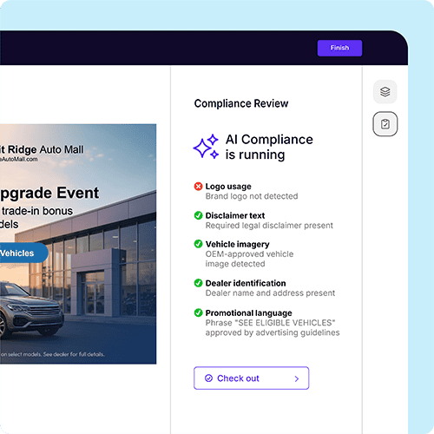Click the Upgrade Event headline in the ad
The width and height of the screenshot is (434, 434).
[49, 193]
